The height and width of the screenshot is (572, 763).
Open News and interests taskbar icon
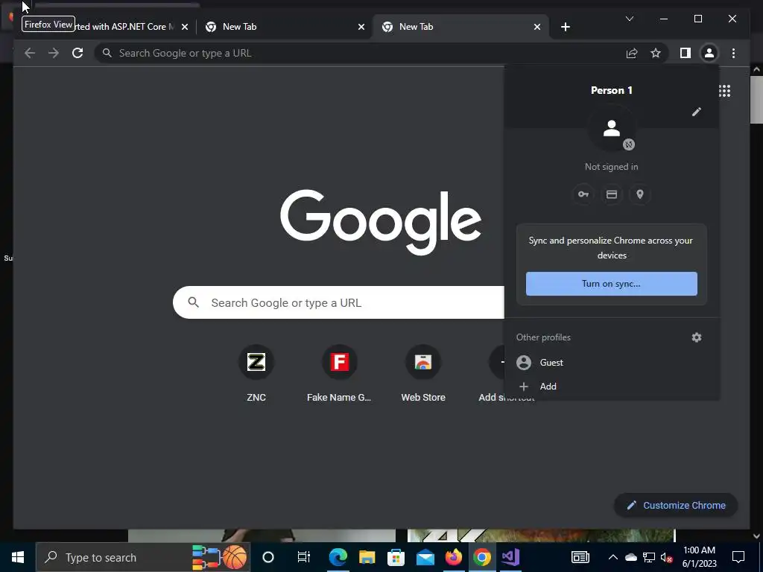point(580,557)
